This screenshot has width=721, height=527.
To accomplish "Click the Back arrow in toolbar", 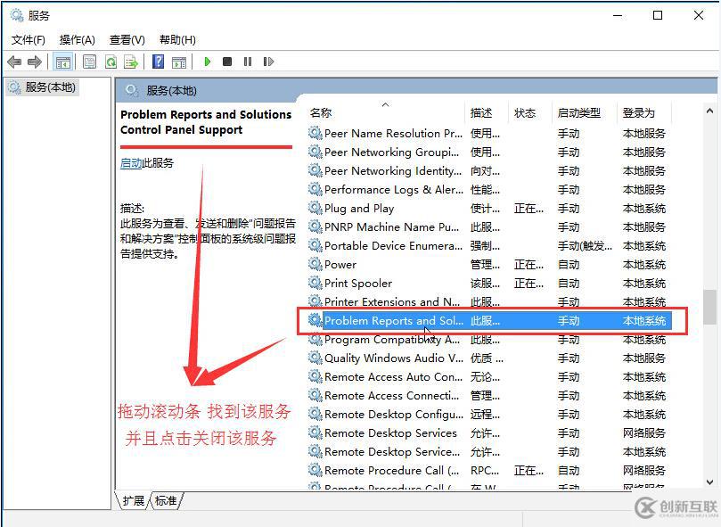I will pos(15,62).
